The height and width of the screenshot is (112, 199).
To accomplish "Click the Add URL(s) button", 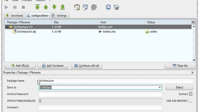I will tap(20, 66).
